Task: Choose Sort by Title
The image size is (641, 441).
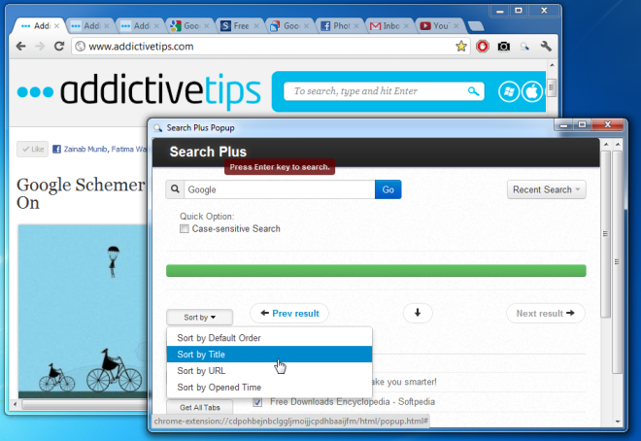Action: 269,355
